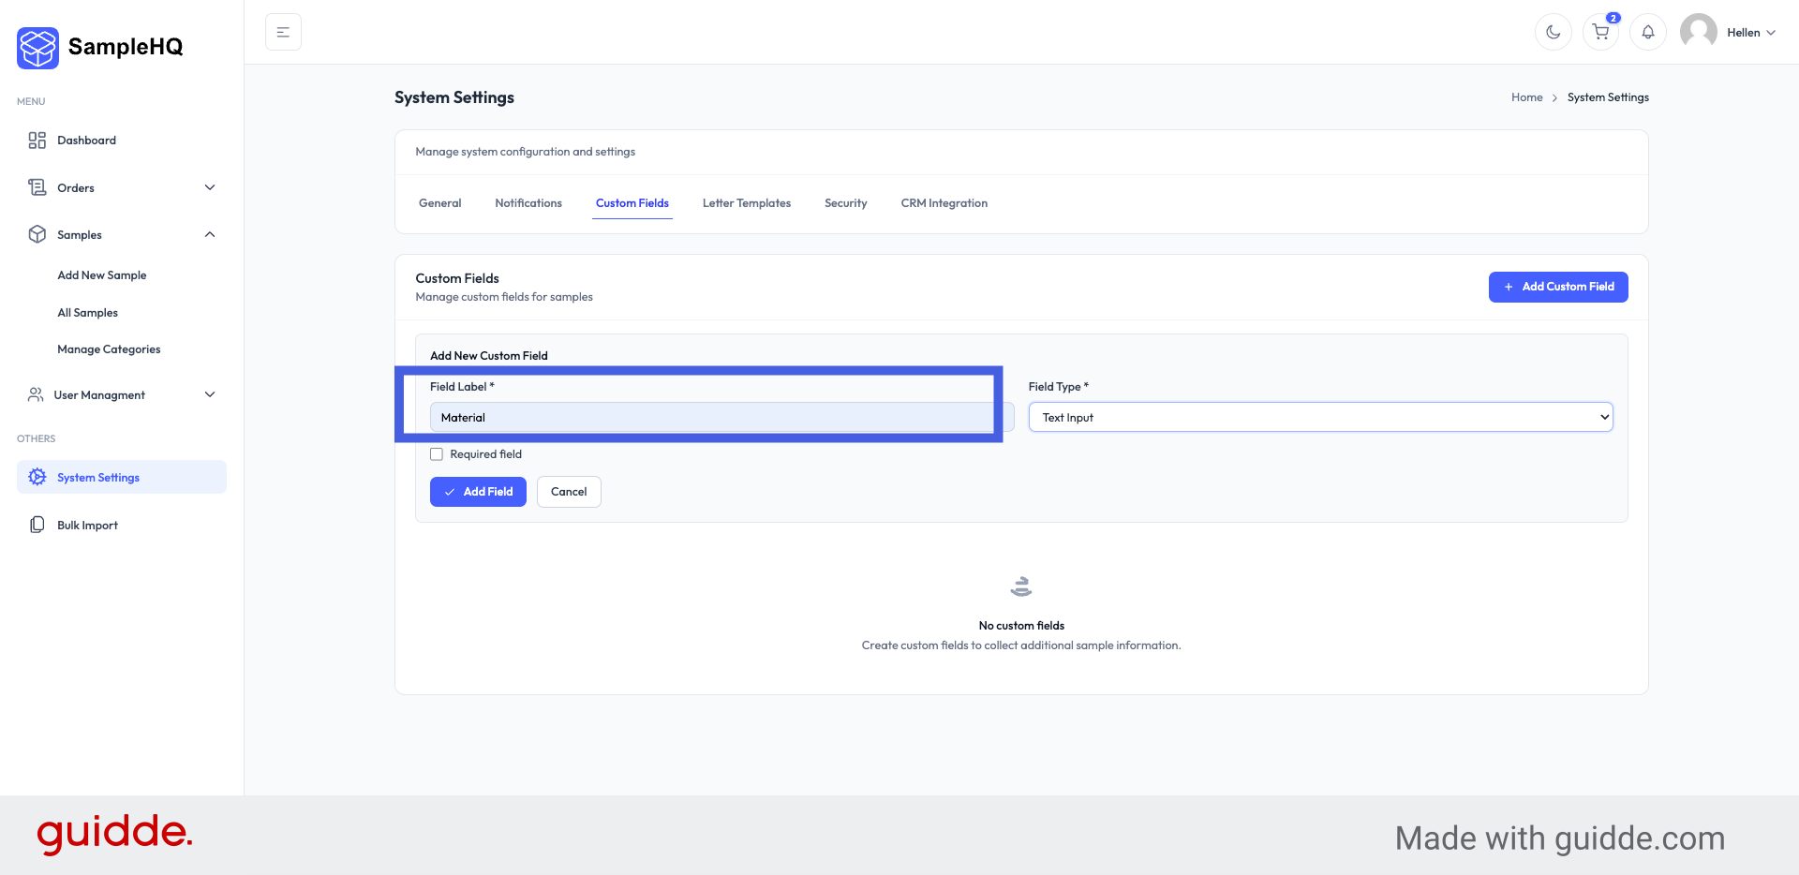
Task: Click the User Managment people icon
Action: [37, 394]
